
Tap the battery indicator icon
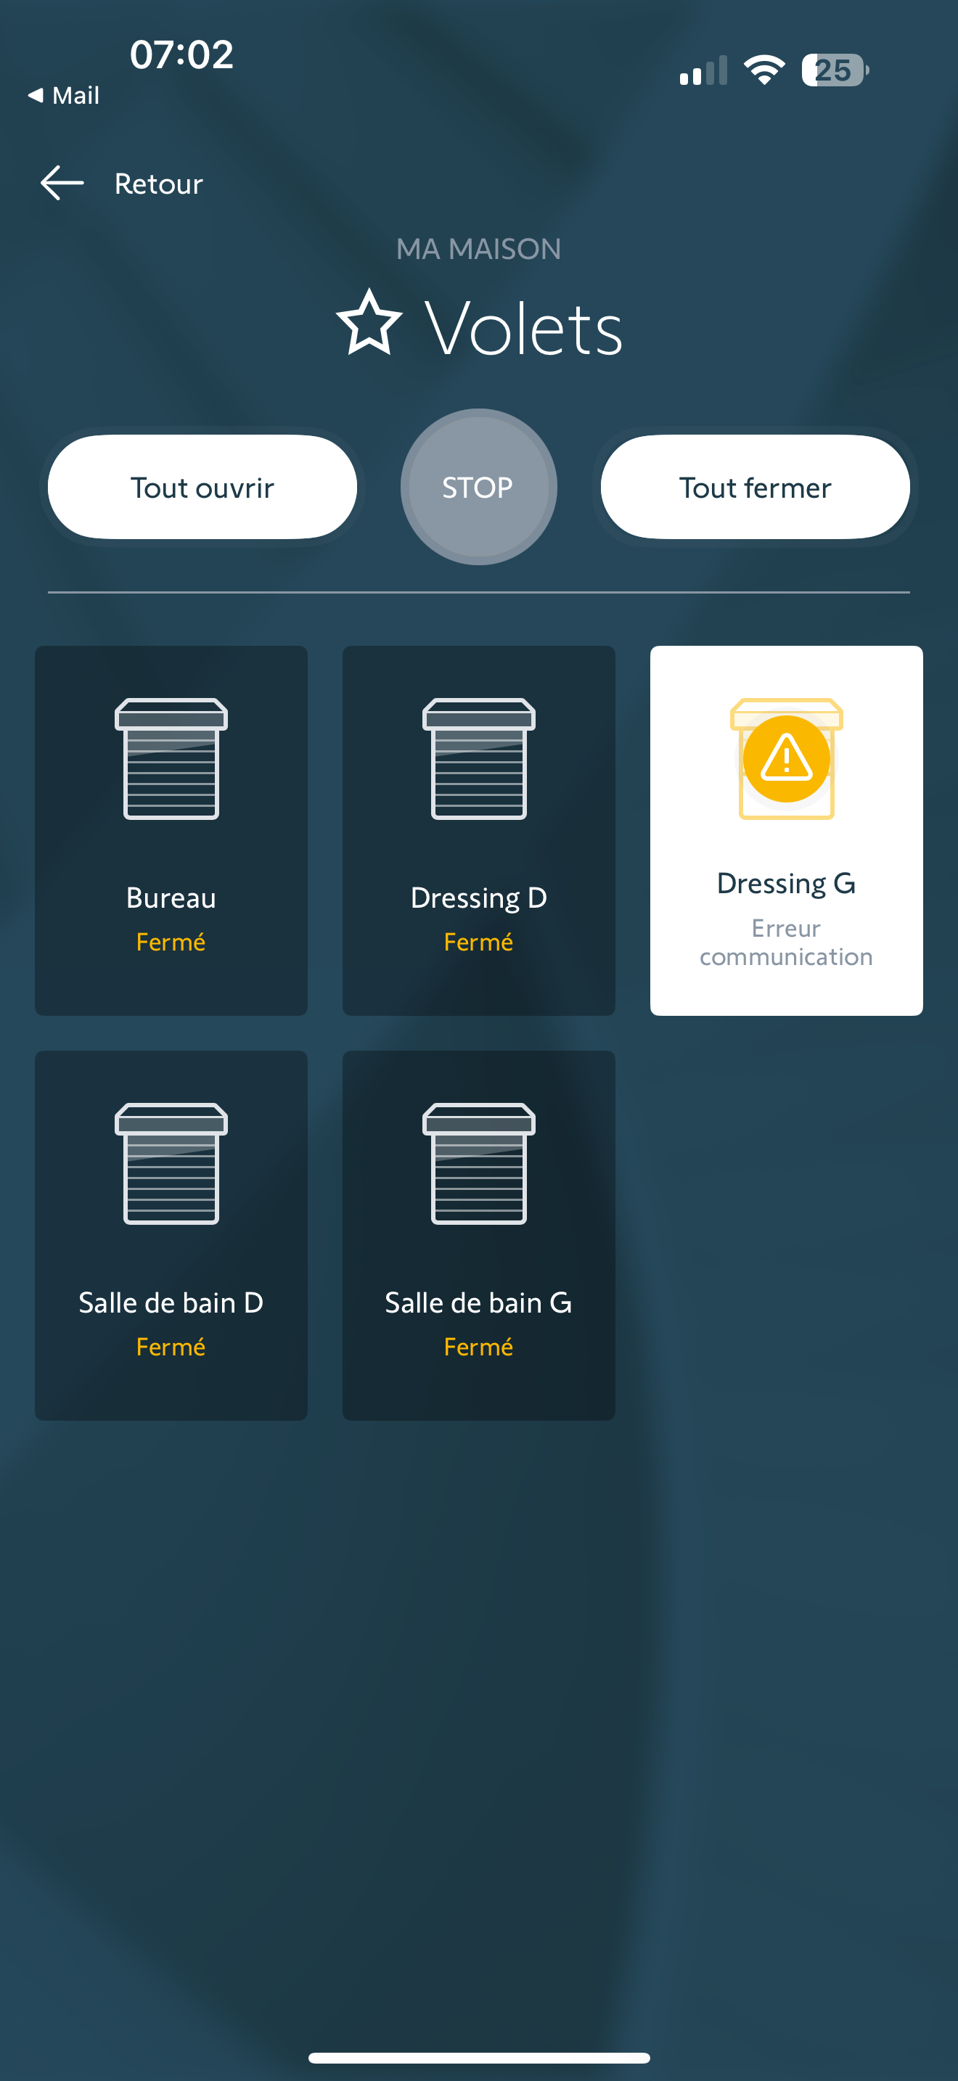click(x=835, y=70)
